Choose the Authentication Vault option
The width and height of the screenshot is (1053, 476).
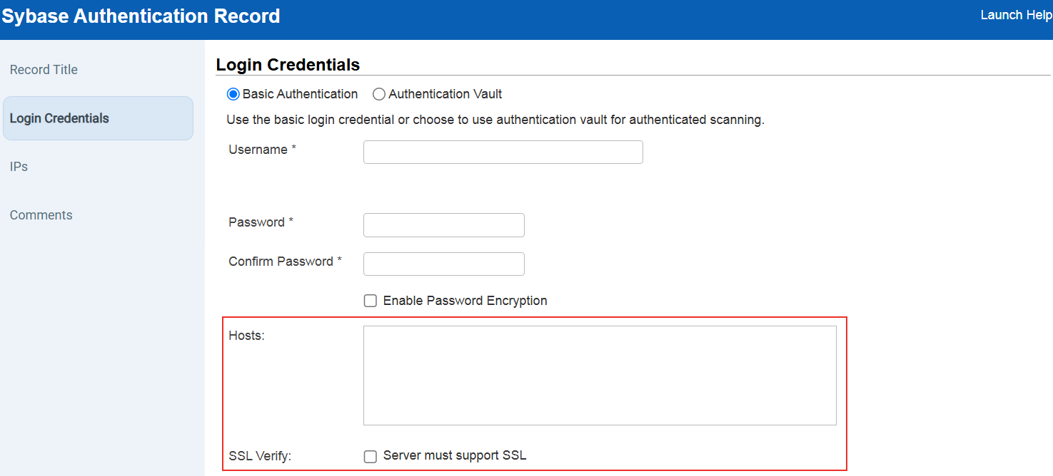point(378,93)
